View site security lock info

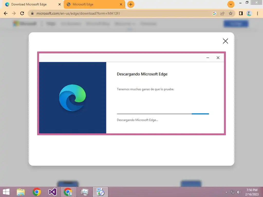coord(32,13)
